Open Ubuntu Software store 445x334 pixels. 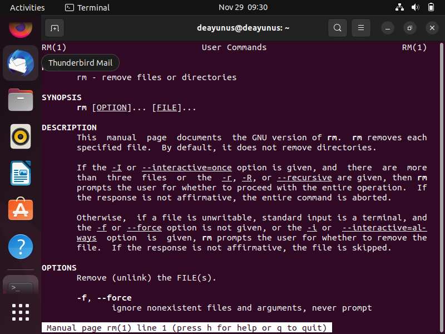pyautogui.click(x=21, y=209)
